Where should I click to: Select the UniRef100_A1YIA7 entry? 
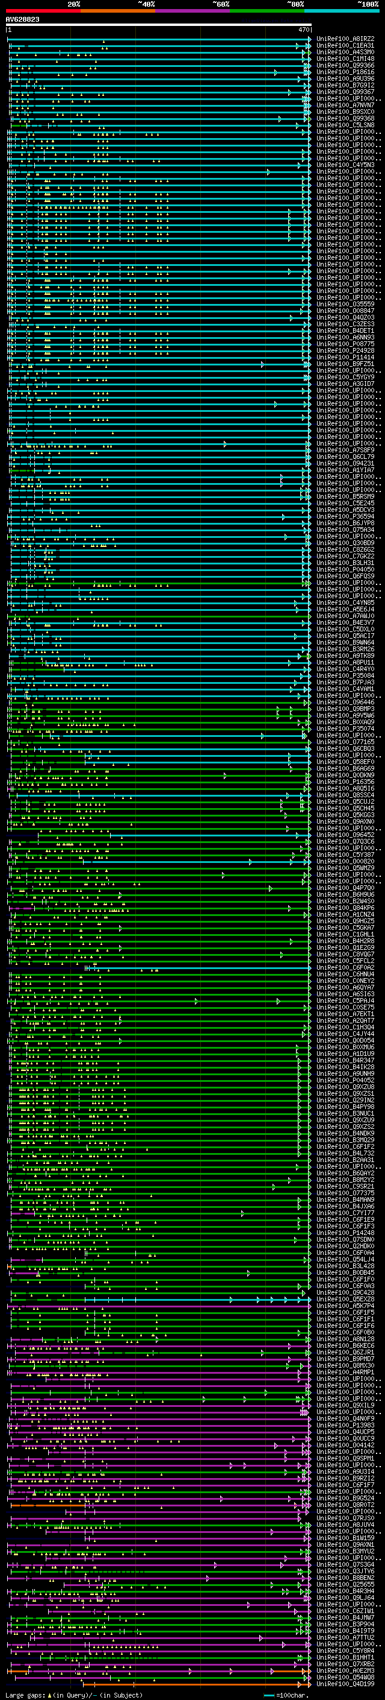pyautogui.click(x=345, y=470)
